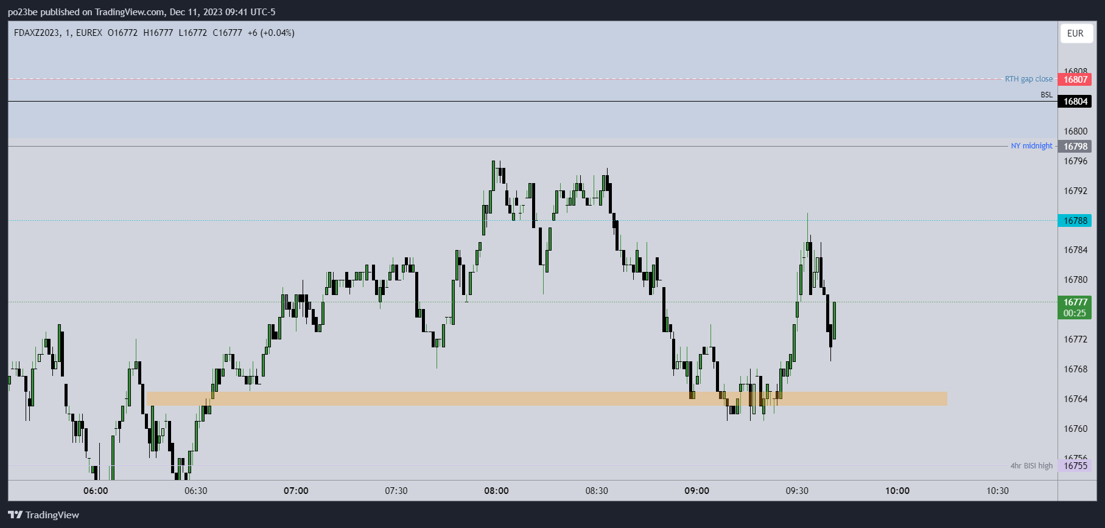
Task: Select the cyan 16788 price tag
Action: tap(1075, 221)
